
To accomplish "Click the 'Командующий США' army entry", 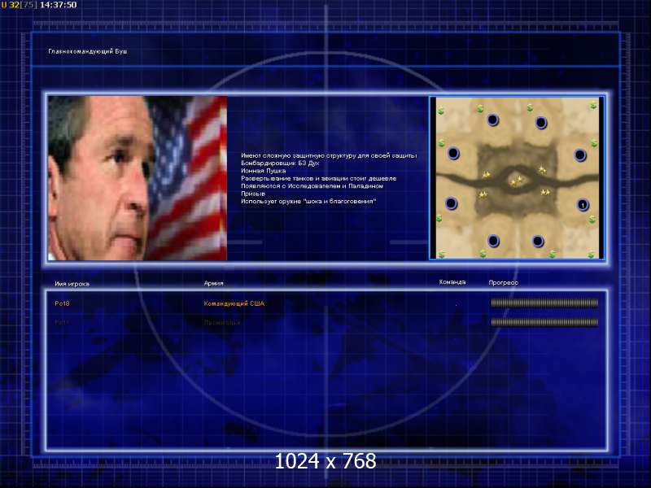I will (x=234, y=303).
